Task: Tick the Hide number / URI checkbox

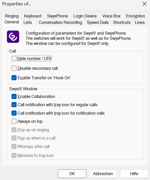Action: [x=14, y=58]
